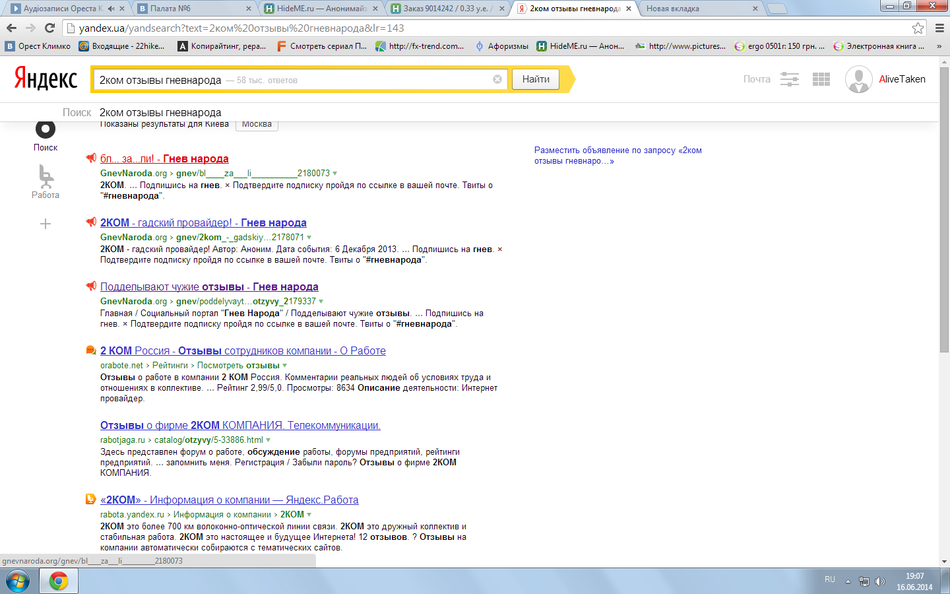
Task: Select the Поиск circle icon in sidebar
Action: [x=46, y=129]
